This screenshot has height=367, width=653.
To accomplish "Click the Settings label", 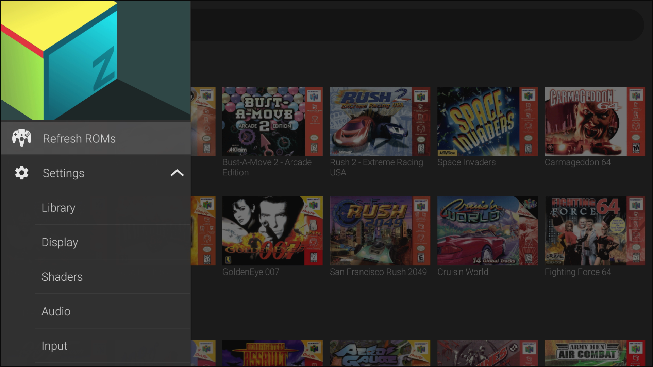I will pyautogui.click(x=64, y=173).
